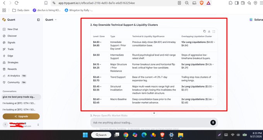Open Settings gear on the taskbar
This screenshot has height=140, width=263.
coord(171,135)
